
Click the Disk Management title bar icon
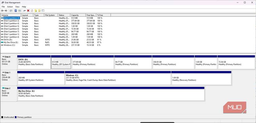click(2, 2)
